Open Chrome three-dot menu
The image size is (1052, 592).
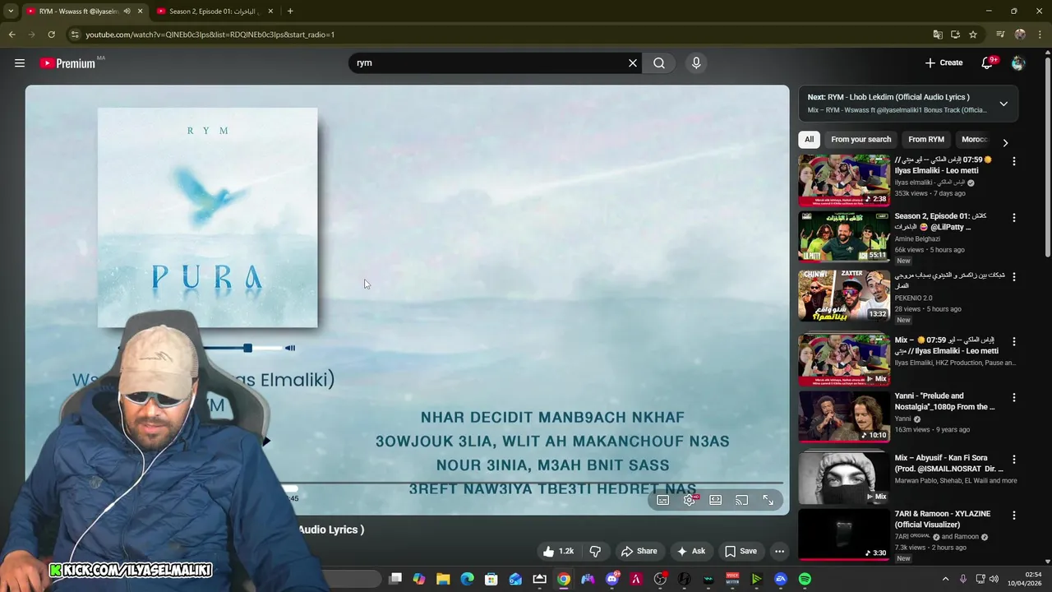point(1040,35)
